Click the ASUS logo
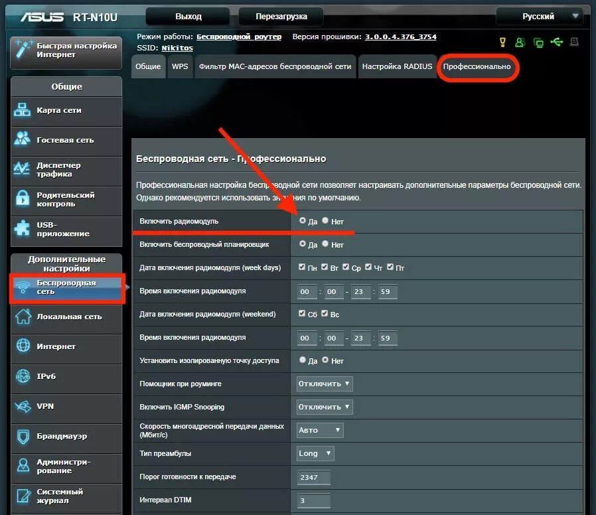The width and height of the screenshot is (596, 515). (42, 17)
